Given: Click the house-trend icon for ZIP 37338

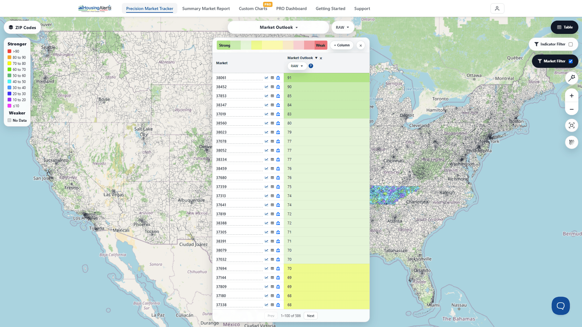Looking at the screenshot, I should [278, 305].
